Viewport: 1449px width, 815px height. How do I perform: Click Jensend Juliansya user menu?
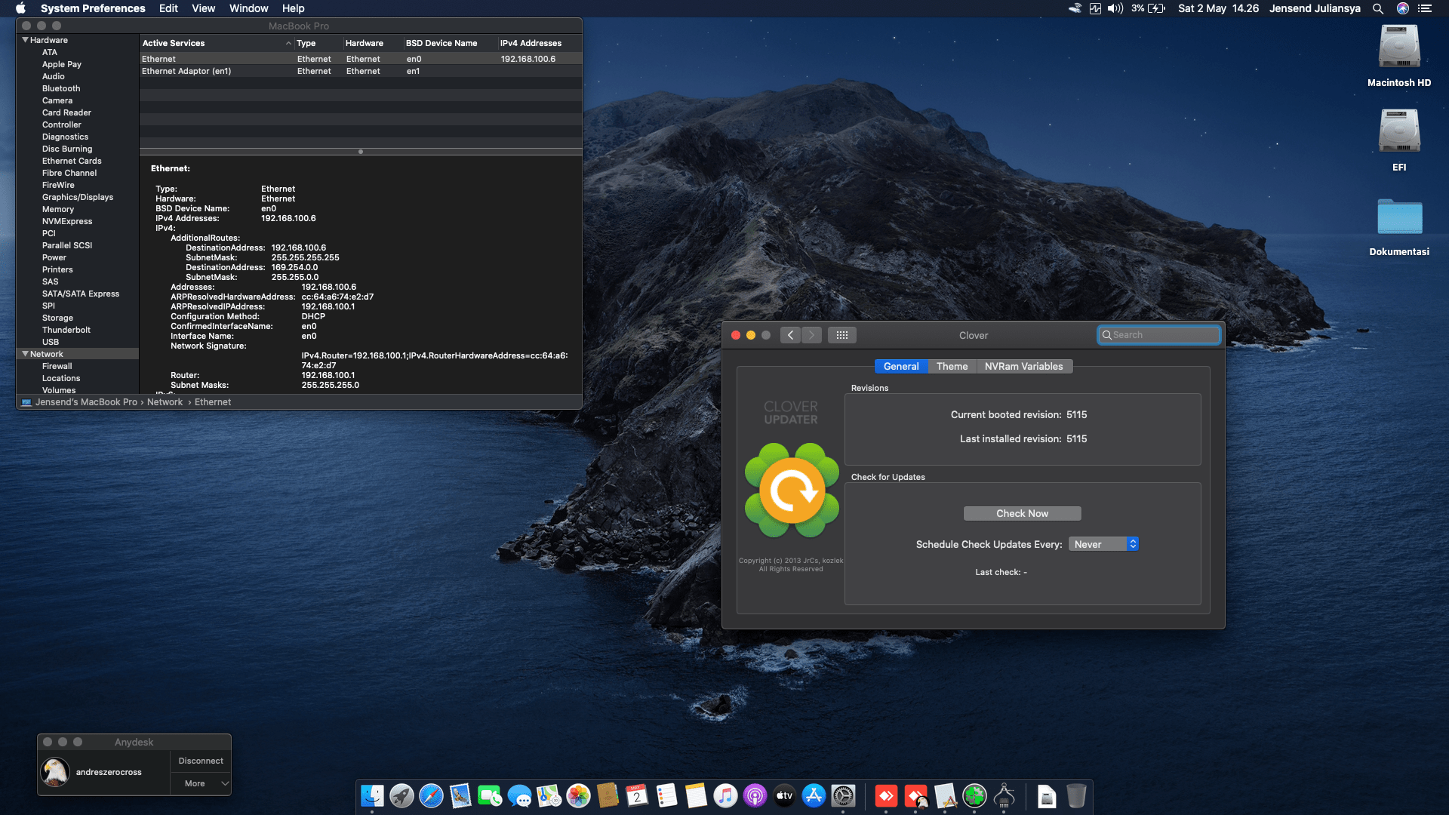click(1315, 8)
